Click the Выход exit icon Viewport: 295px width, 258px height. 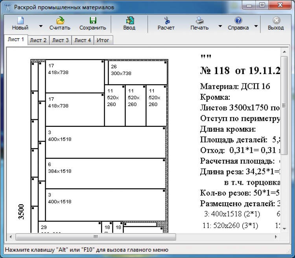point(276,20)
